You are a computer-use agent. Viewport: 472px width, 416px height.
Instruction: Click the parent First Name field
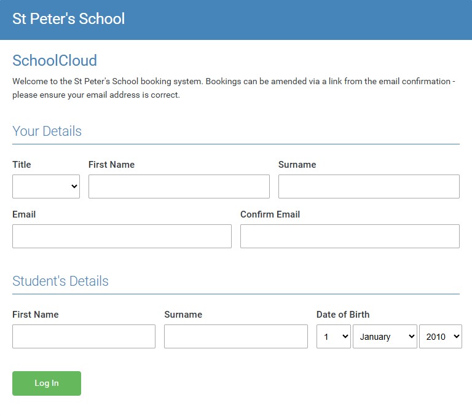click(x=179, y=186)
